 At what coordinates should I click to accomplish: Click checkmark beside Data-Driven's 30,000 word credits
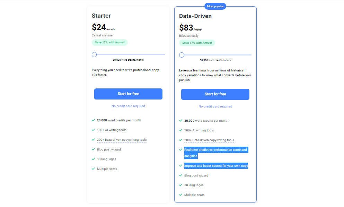tap(180, 121)
